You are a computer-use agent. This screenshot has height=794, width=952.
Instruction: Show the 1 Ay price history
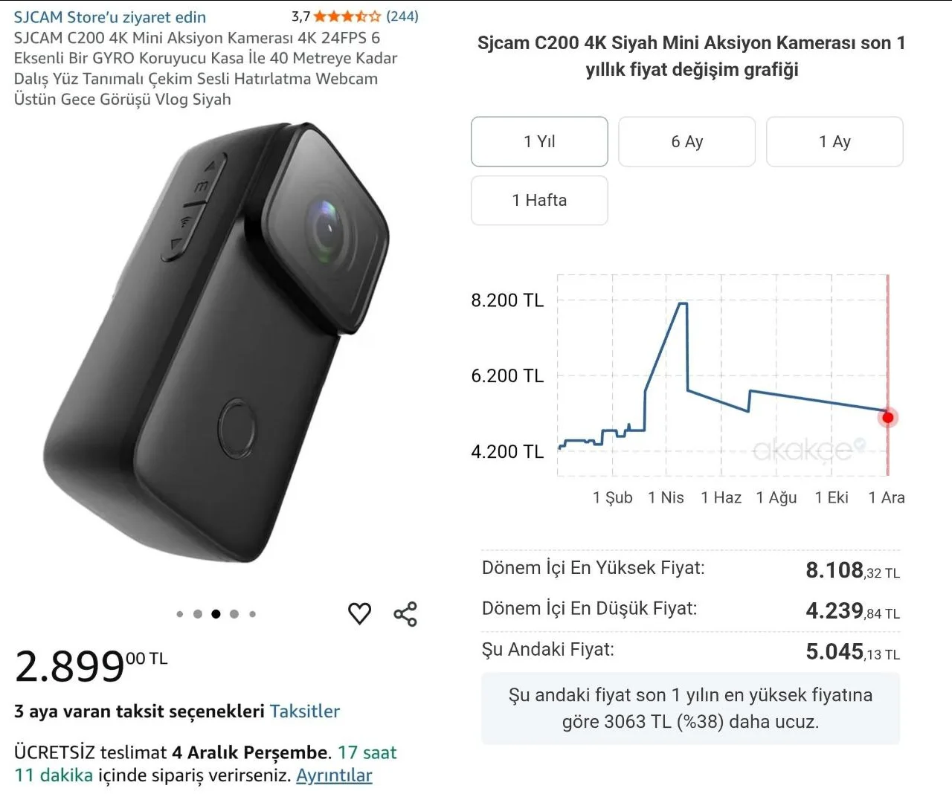[834, 141]
